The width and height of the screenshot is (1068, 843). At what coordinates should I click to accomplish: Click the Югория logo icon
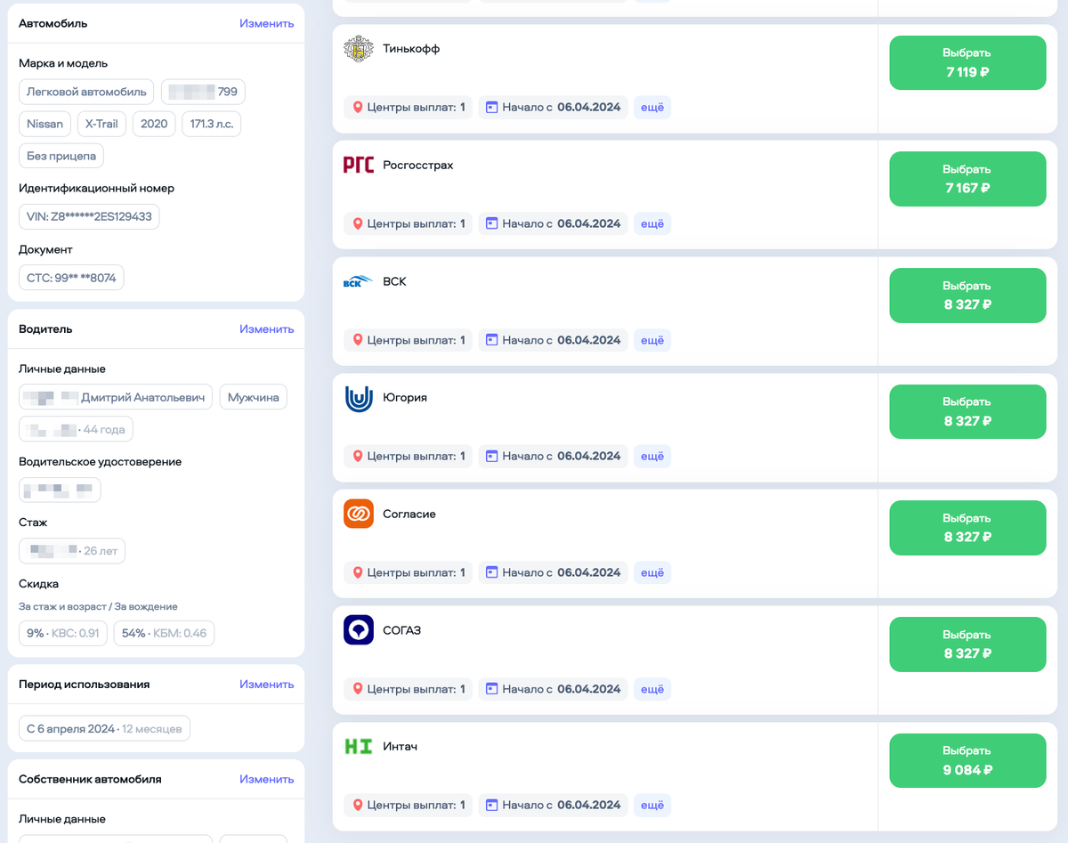click(359, 398)
